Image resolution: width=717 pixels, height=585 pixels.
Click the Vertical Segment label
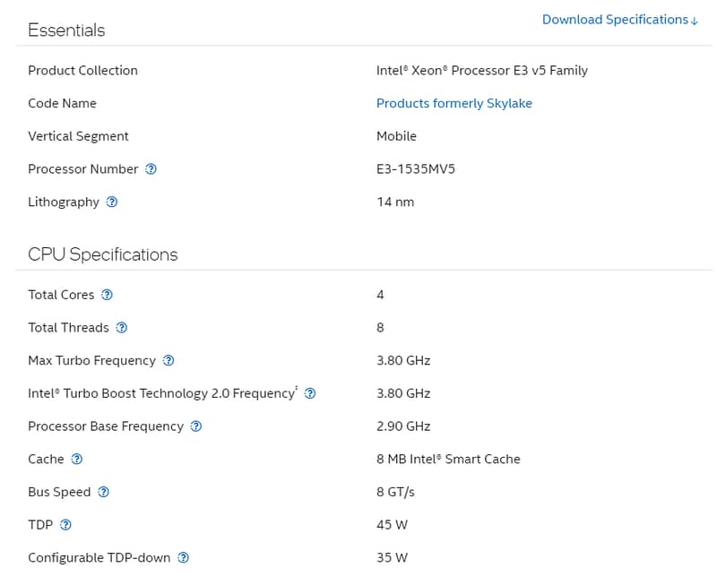click(78, 136)
